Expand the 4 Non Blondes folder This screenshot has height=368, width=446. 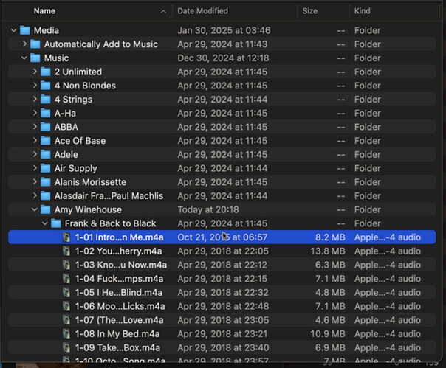tap(35, 86)
